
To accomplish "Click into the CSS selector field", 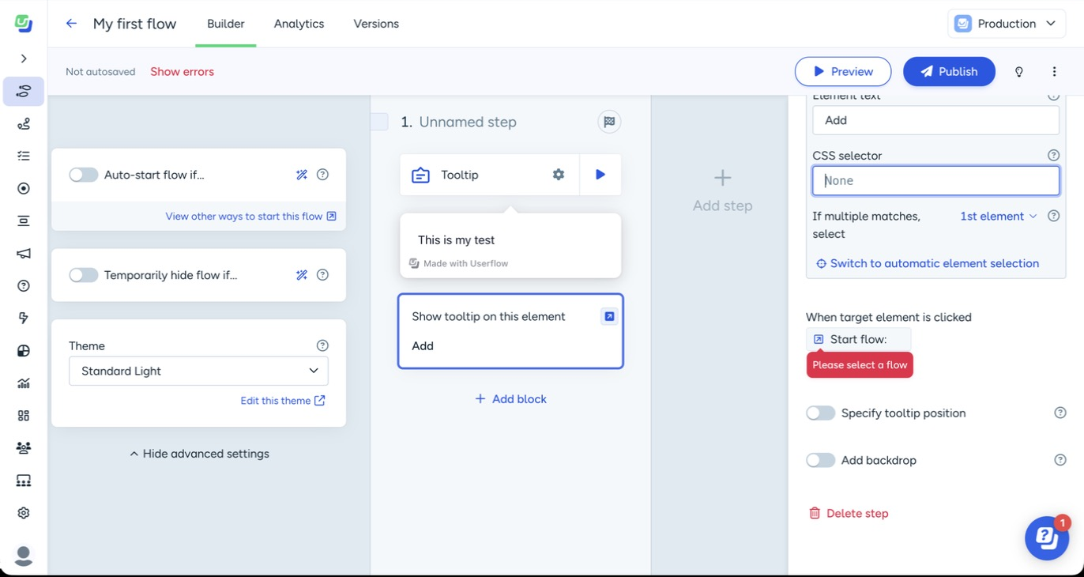I will point(935,181).
